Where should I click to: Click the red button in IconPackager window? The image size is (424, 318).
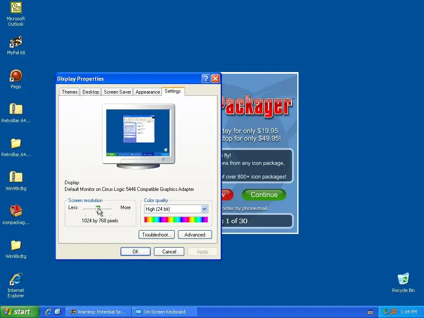(x=228, y=195)
